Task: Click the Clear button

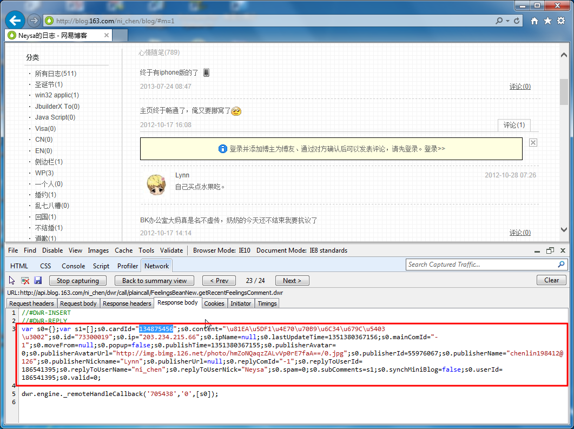Action: pyautogui.click(x=551, y=280)
